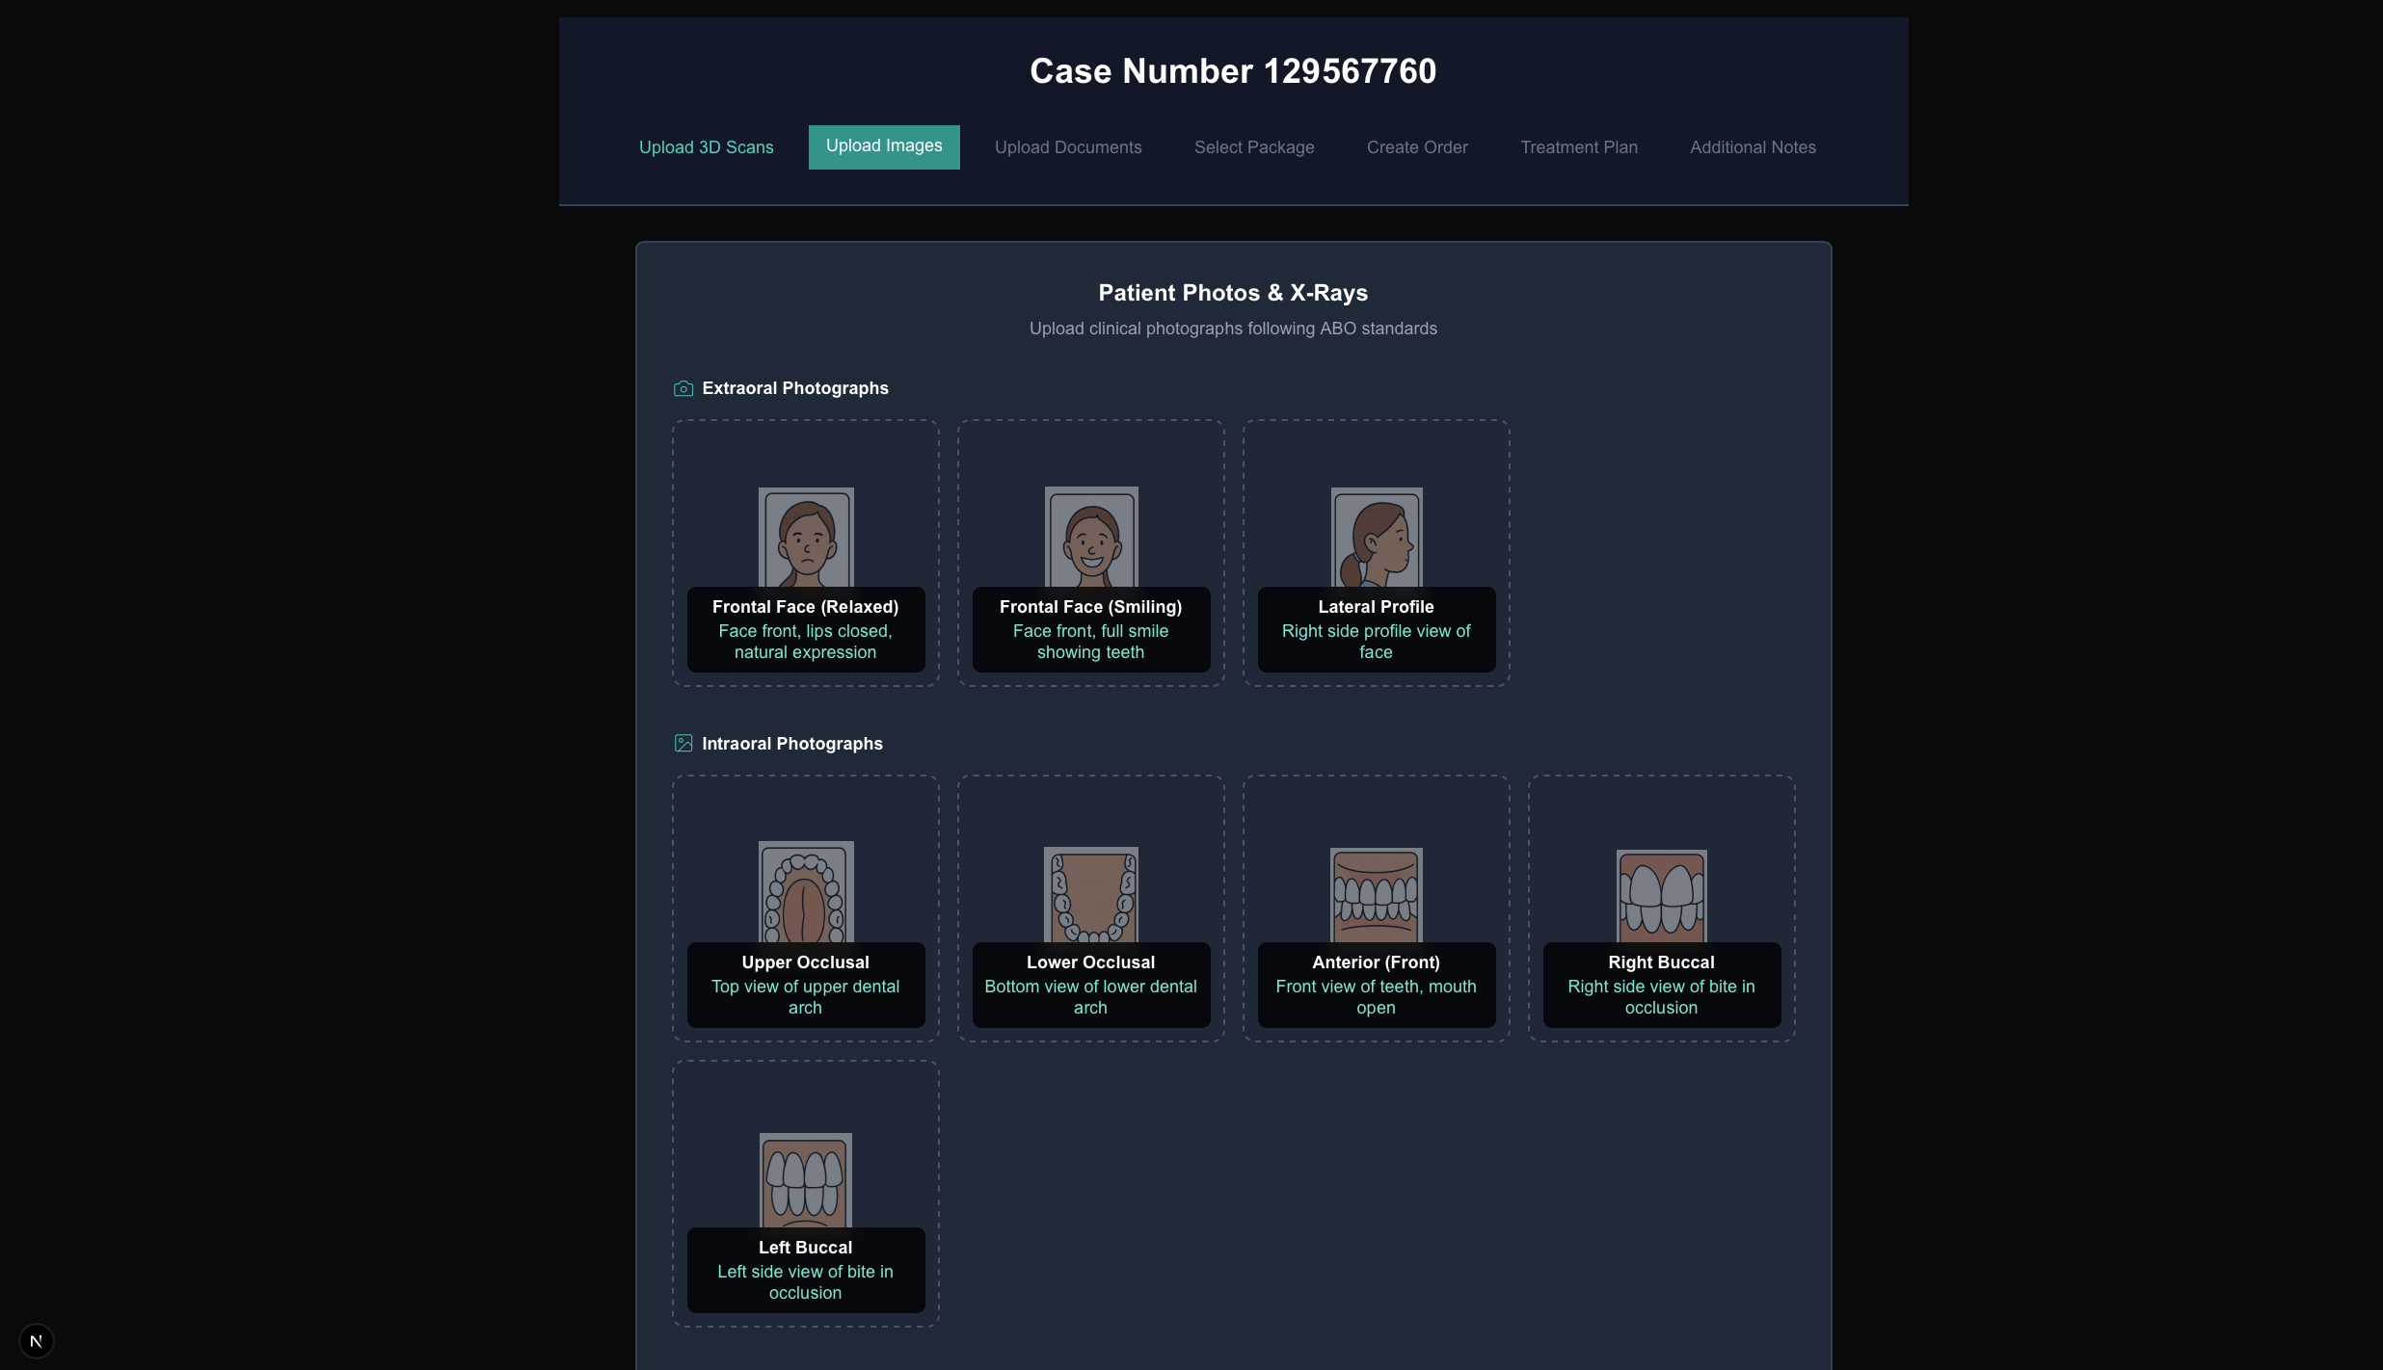The height and width of the screenshot is (1370, 2383).
Task: Select the Anterior (Front) teeth upload slot
Action: (x=1375, y=907)
